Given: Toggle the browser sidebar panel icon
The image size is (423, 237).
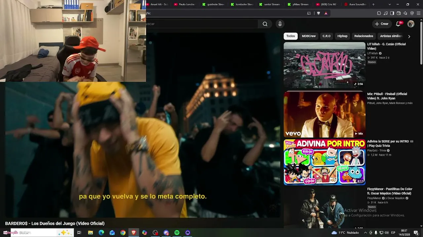Looking at the screenshot, I should tap(392, 13).
